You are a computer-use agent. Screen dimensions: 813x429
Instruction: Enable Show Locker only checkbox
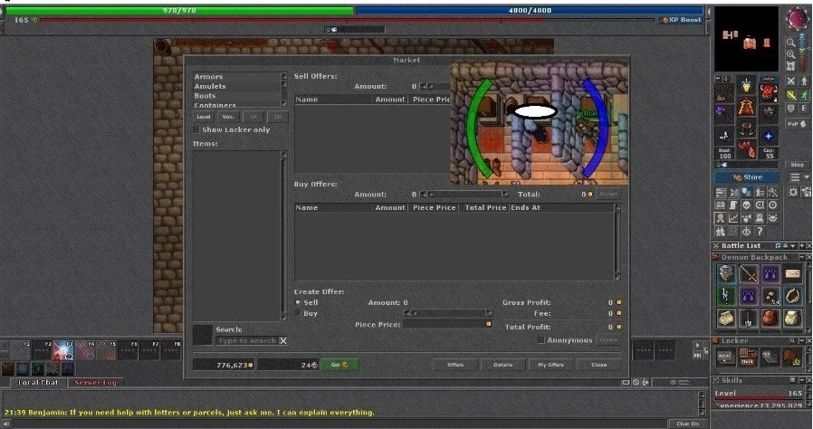coord(196,129)
